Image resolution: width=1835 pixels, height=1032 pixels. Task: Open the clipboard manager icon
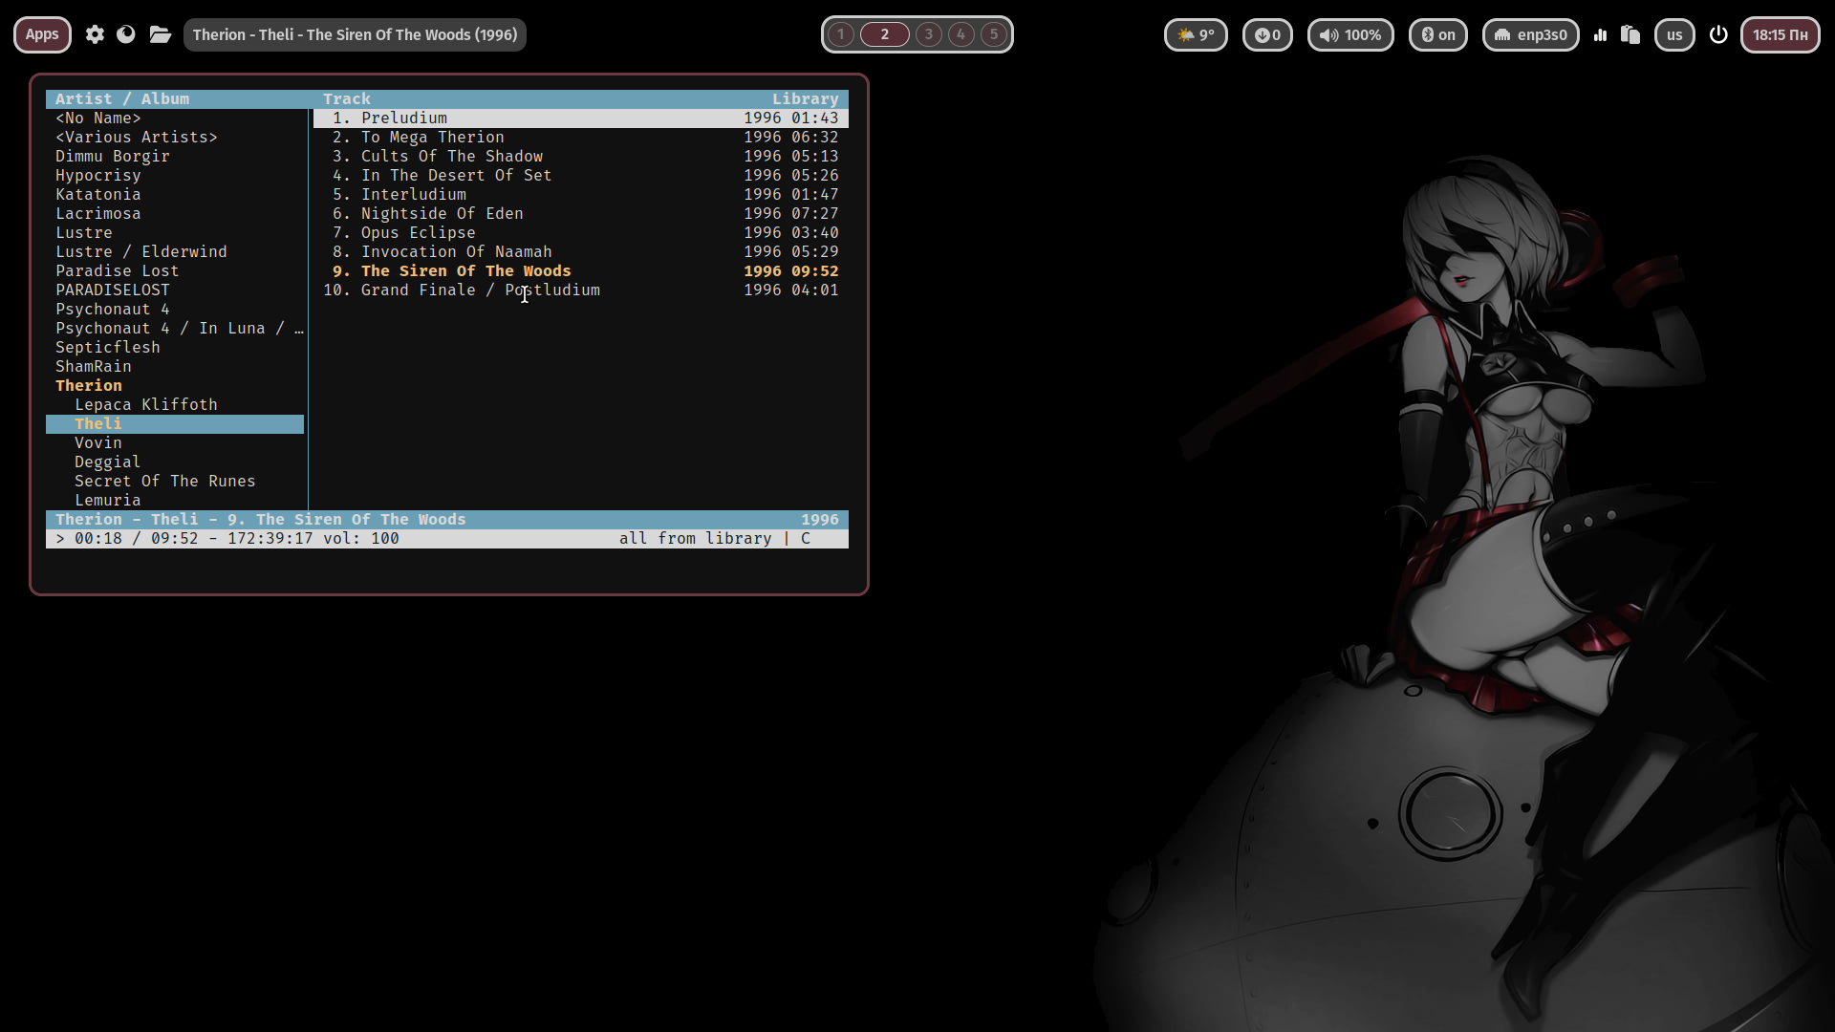[1630, 34]
